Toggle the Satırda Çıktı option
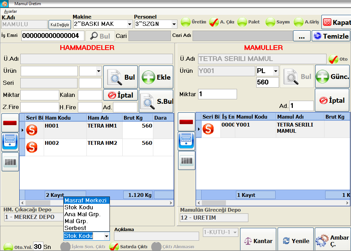351x251 pixels. (x=114, y=247)
